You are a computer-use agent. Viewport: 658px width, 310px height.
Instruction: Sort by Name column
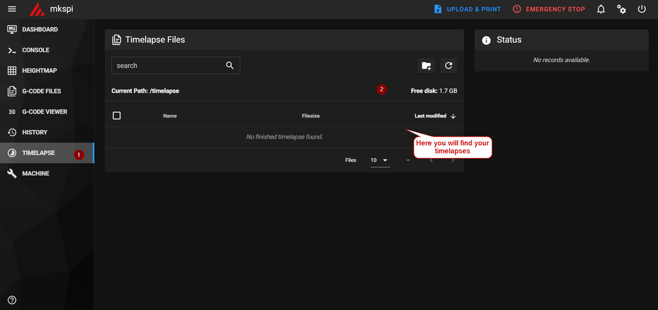click(170, 116)
